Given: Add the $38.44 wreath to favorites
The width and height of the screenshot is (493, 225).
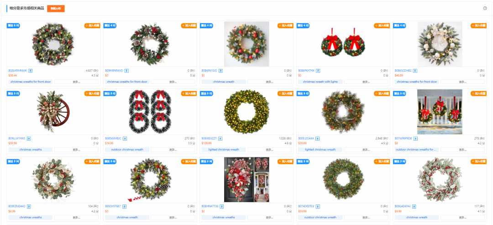Looking at the screenshot, I should (x=92, y=26).
